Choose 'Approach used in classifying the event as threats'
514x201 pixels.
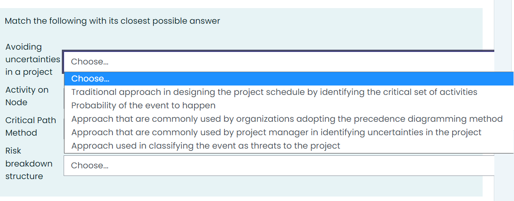206,146
